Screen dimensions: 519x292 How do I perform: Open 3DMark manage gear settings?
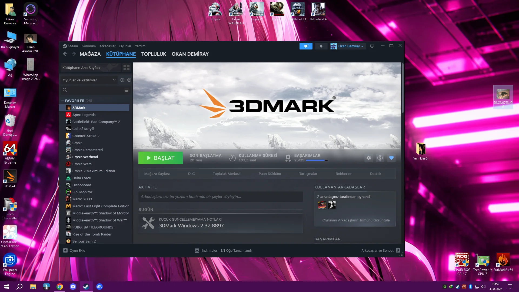[x=368, y=158]
